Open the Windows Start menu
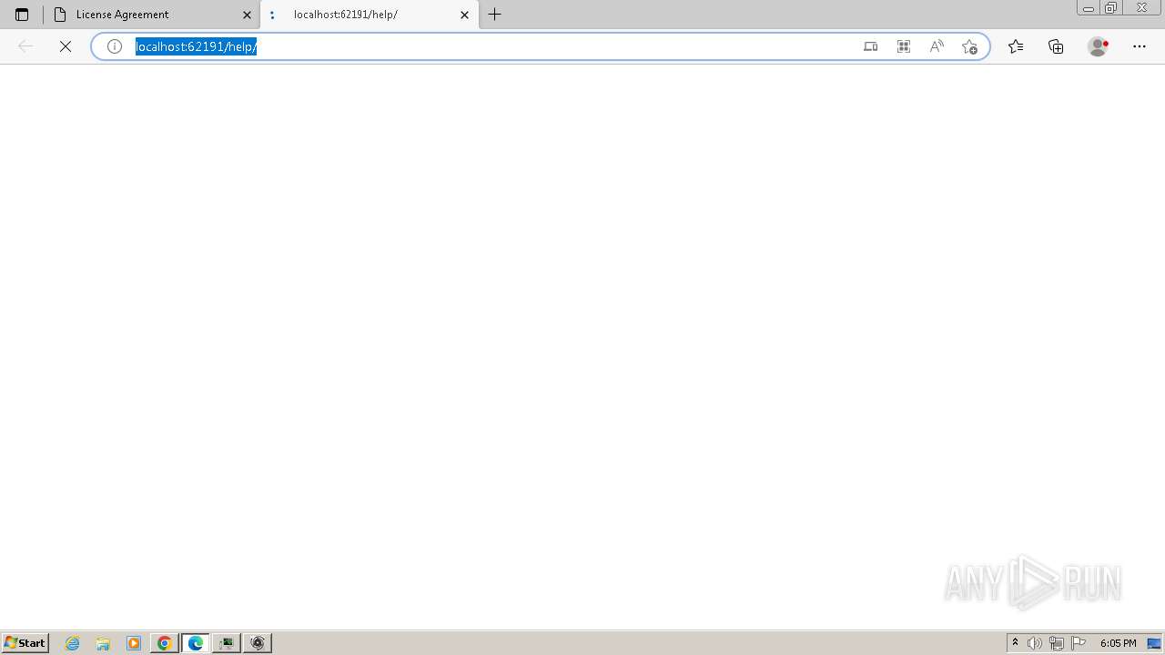 tap(25, 643)
